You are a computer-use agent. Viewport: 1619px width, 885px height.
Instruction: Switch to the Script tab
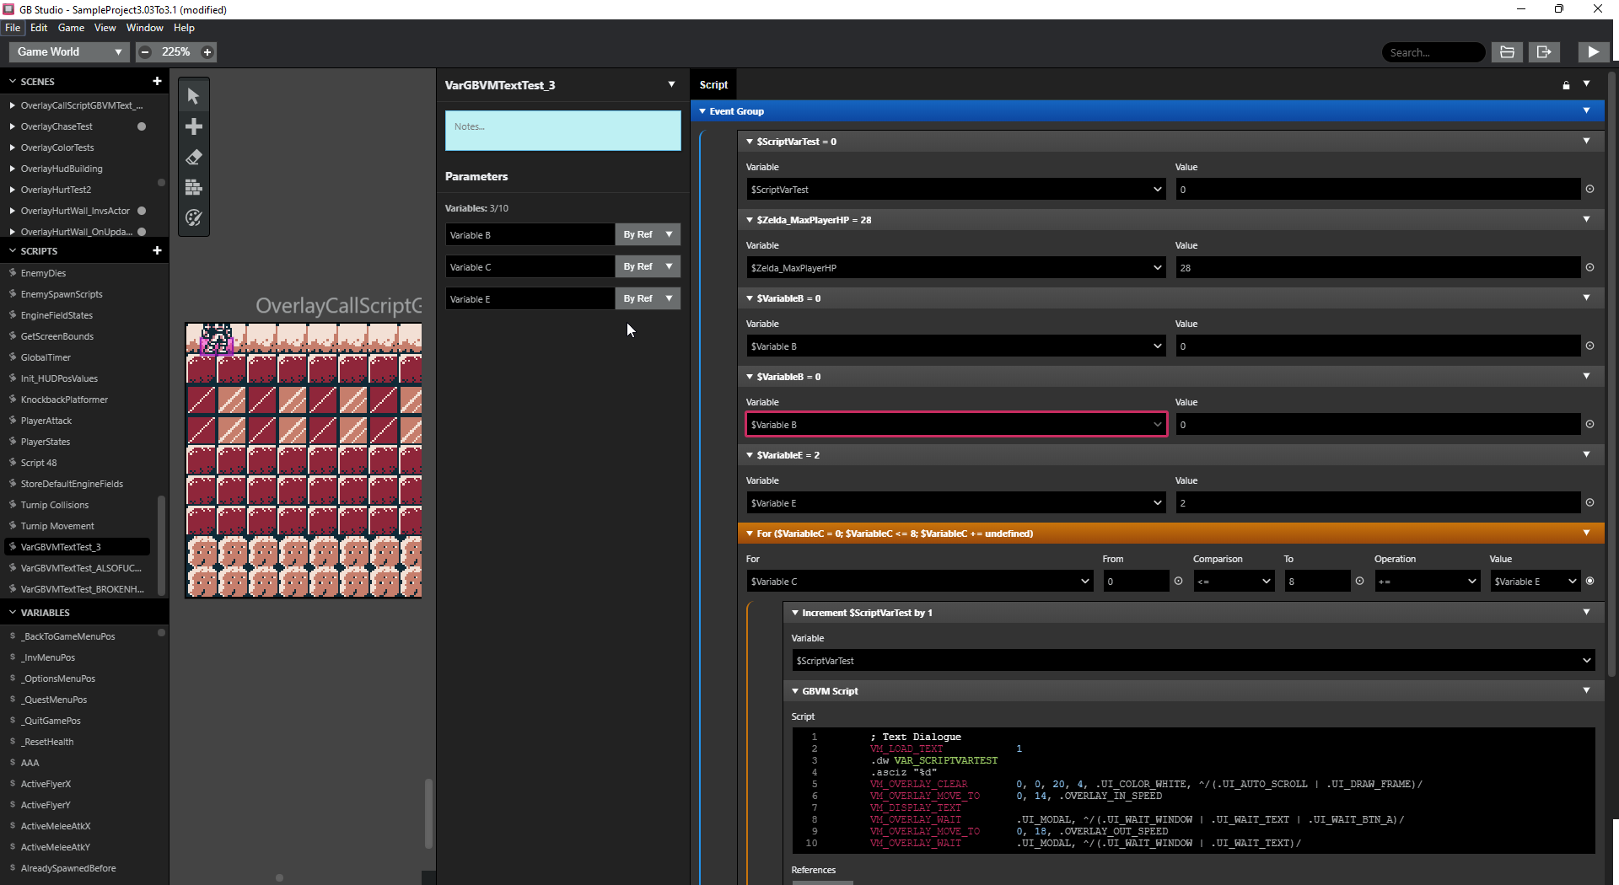[713, 84]
